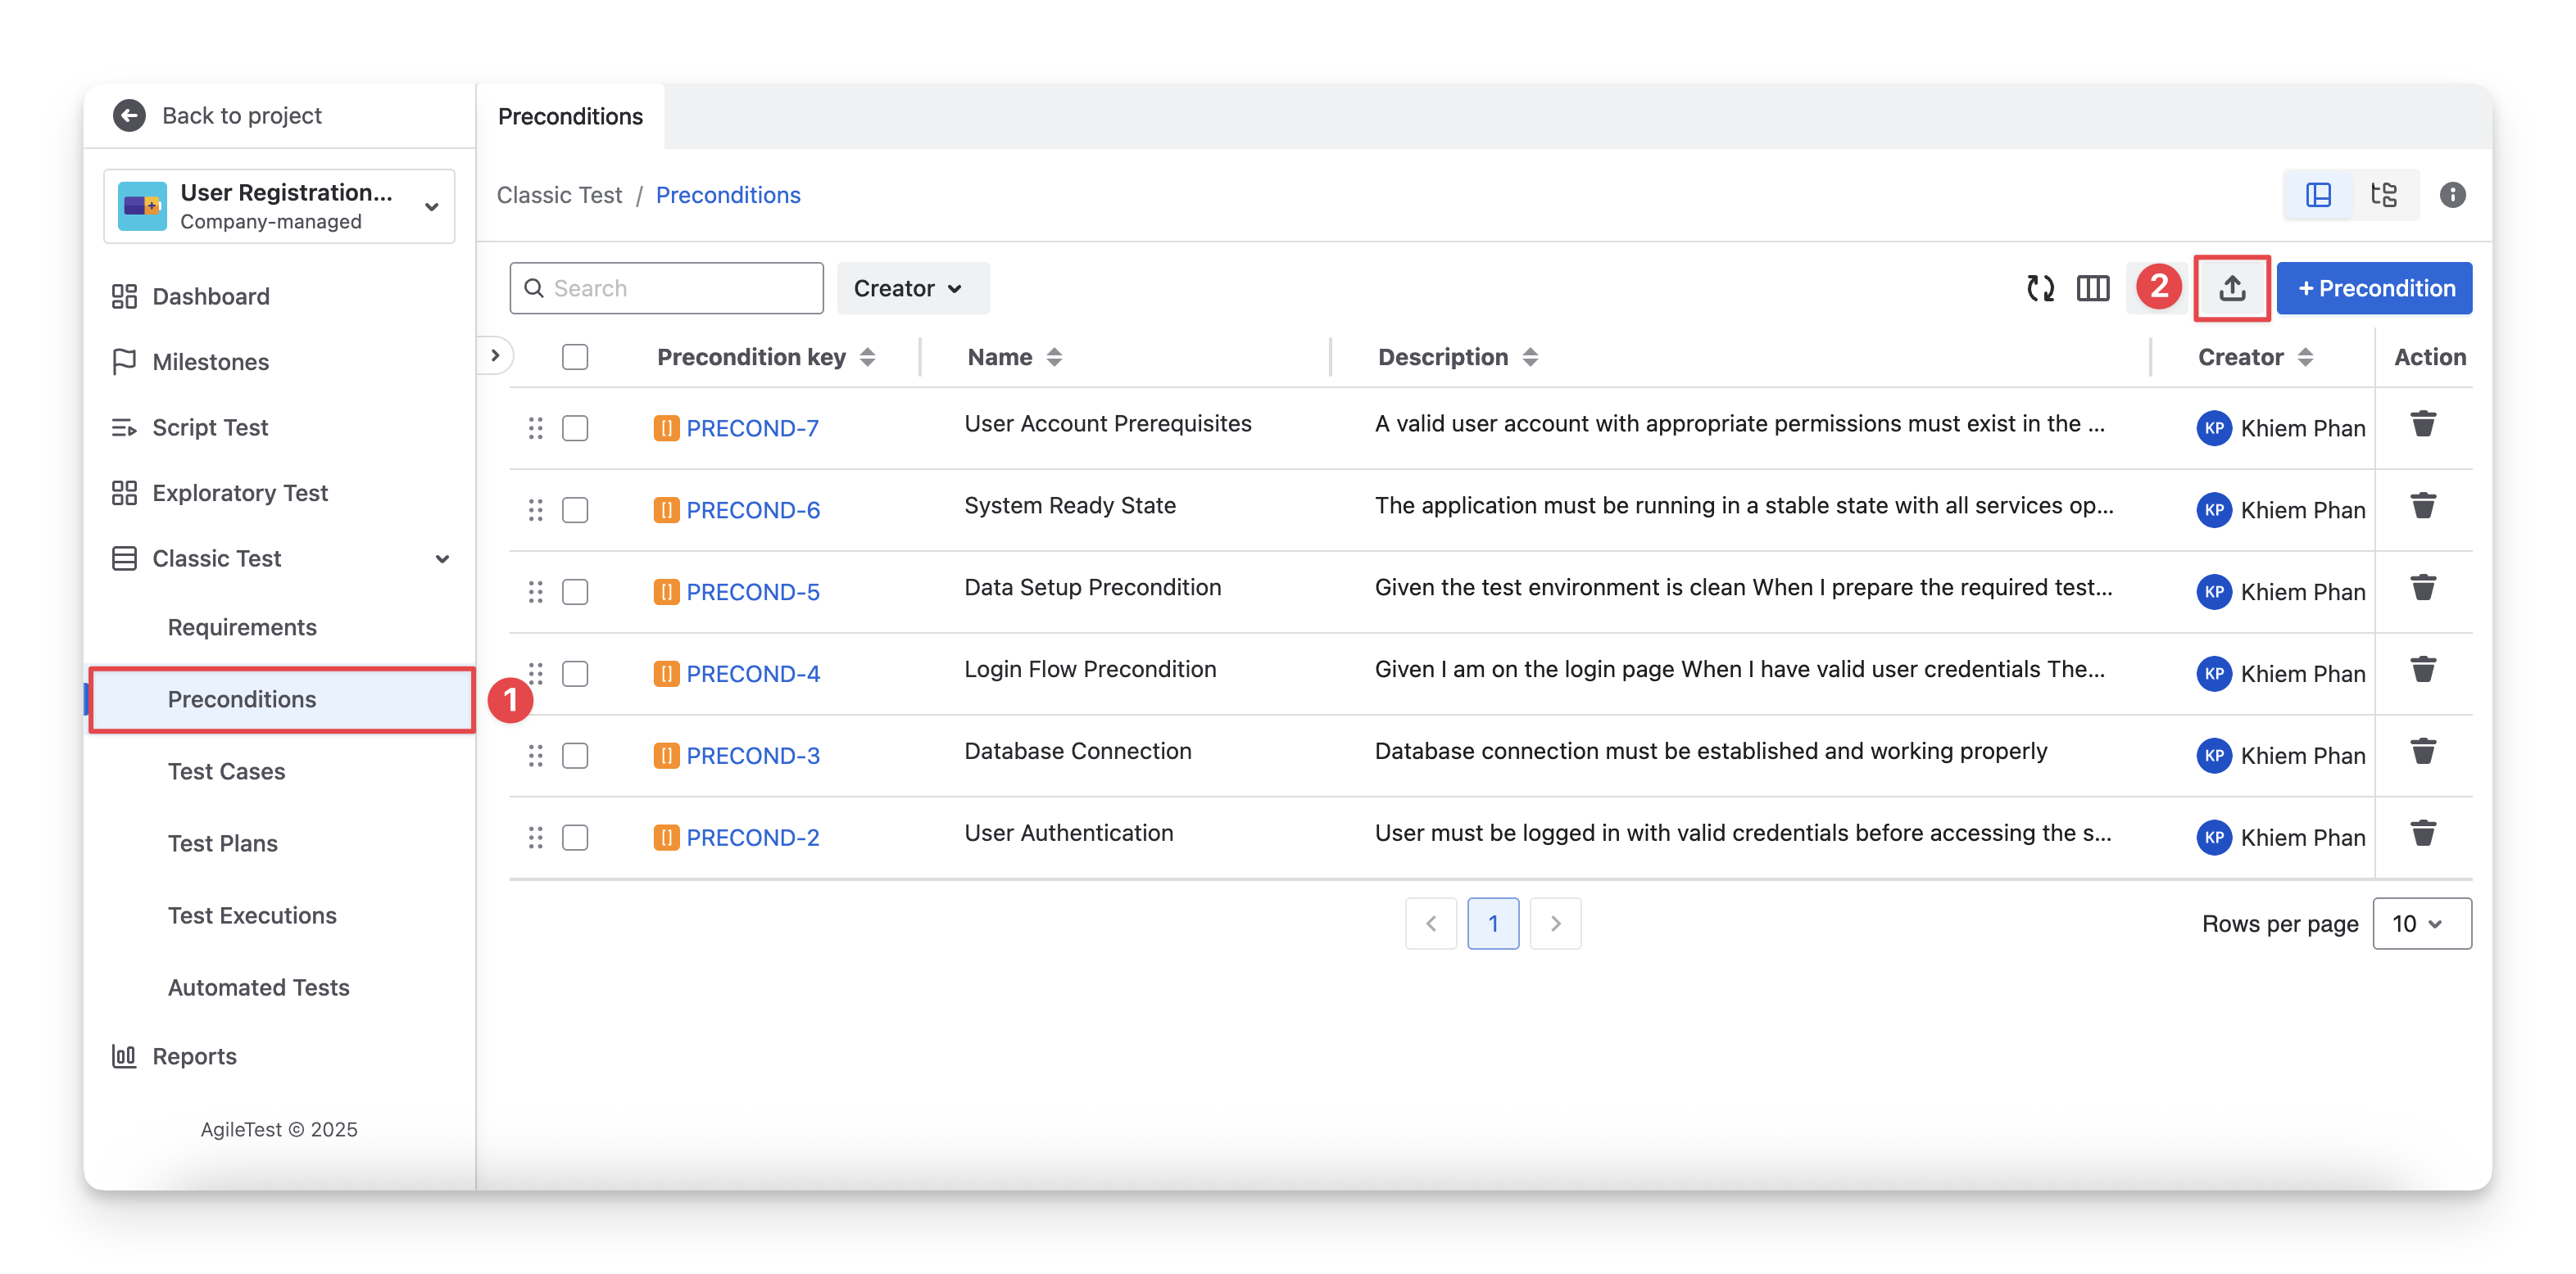Screen dimensions: 2576x1274
Task: Expand the collapsed side panel chevron
Action: coord(495,355)
